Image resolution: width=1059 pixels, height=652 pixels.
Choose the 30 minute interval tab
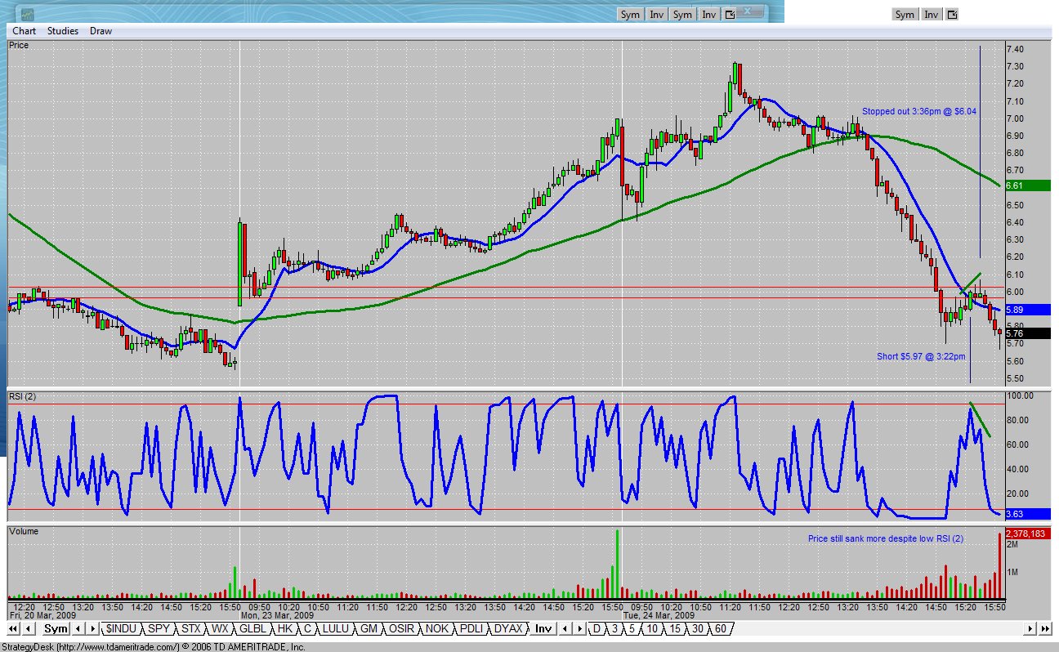tap(697, 628)
